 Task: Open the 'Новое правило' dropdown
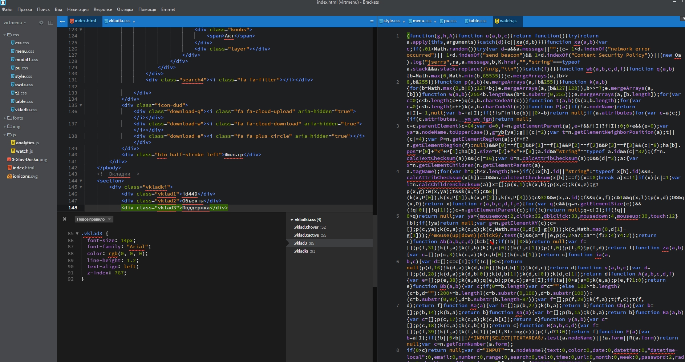coord(94,219)
